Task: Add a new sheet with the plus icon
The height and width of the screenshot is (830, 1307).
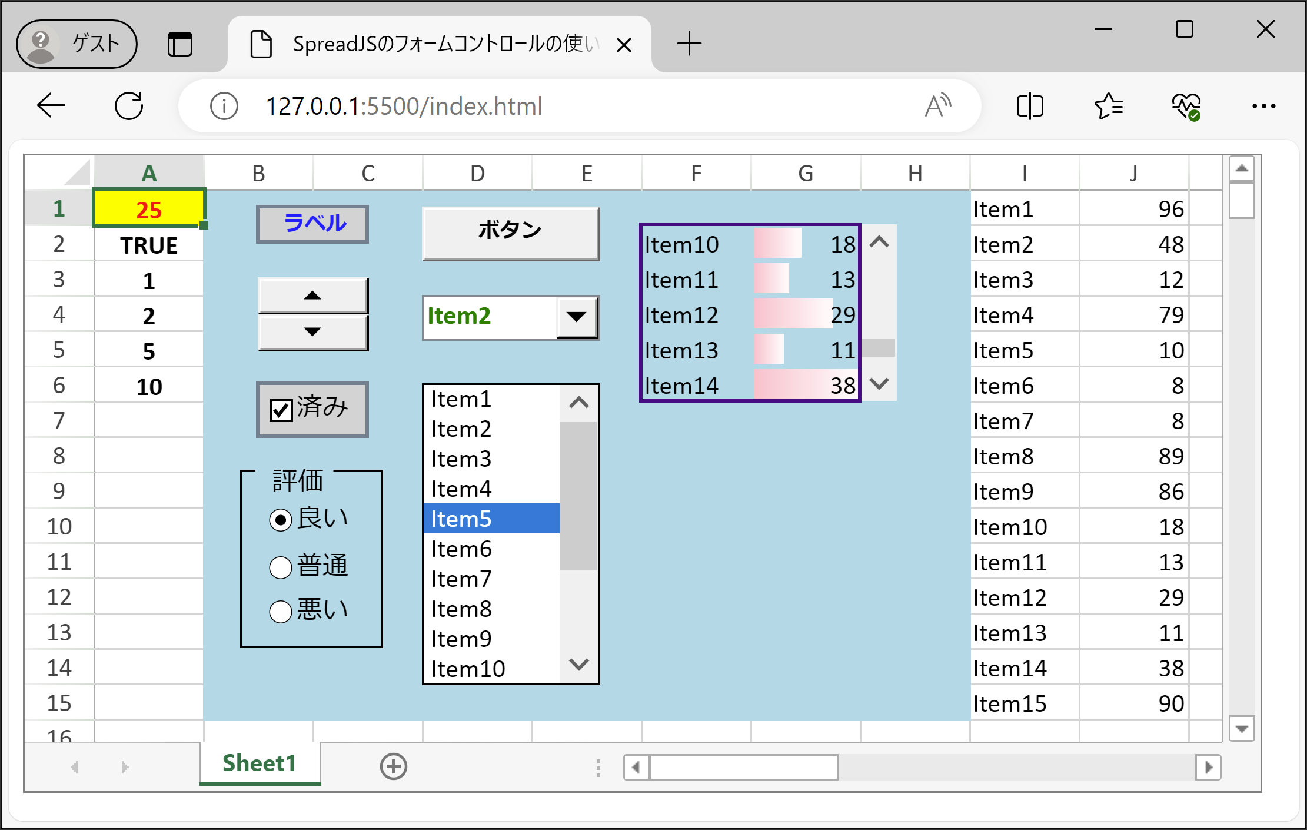Action: [394, 766]
